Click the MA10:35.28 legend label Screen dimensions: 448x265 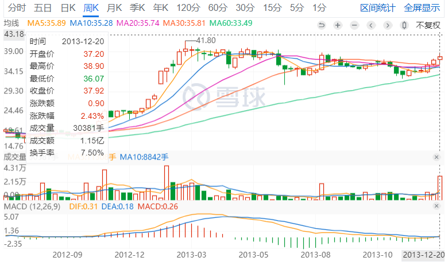click(x=91, y=23)
